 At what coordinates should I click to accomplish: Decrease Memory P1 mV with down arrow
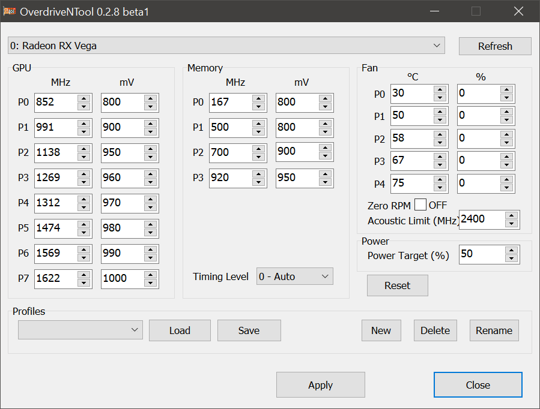(x=325, y=132)
